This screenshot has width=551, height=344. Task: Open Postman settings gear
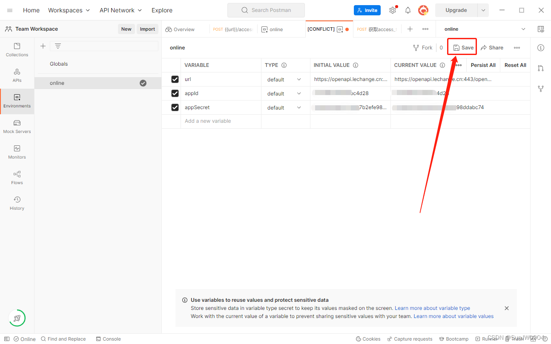(x=393, y=10)
